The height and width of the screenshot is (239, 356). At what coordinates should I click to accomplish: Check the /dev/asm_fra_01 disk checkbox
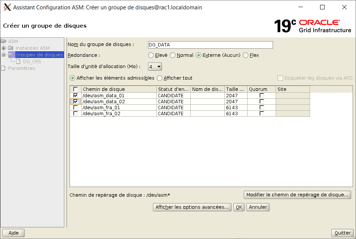click(76, 107)
